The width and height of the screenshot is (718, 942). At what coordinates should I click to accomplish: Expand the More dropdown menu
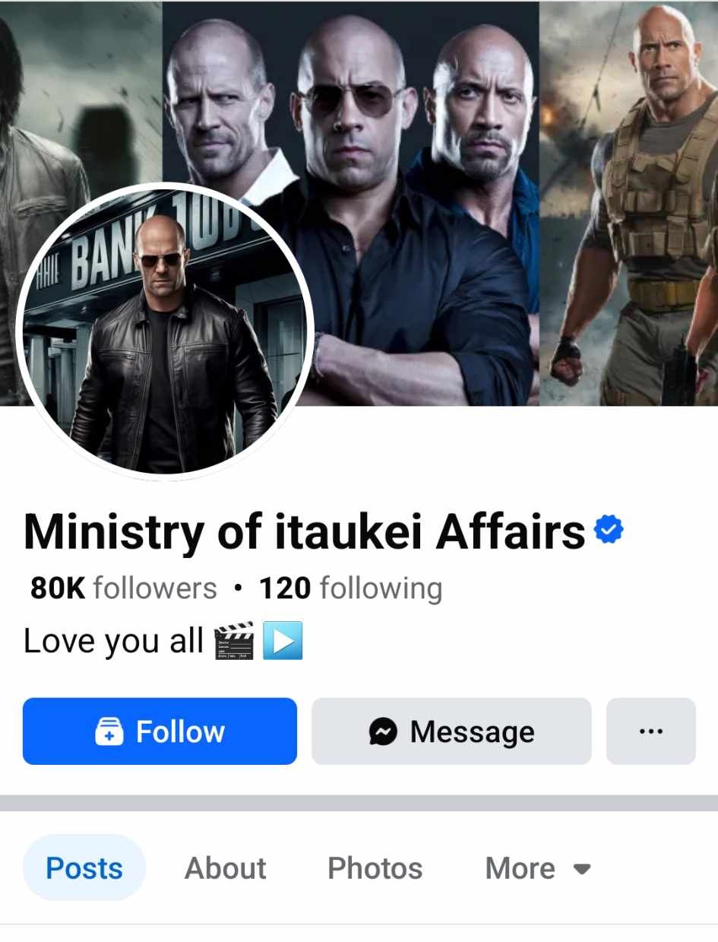click(x=538, y=867)
